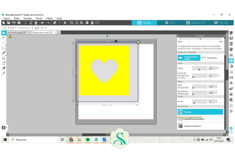The image size is (235, 156).
Task: Open the line color dropdown arrow
Action: tap(16, 28)
